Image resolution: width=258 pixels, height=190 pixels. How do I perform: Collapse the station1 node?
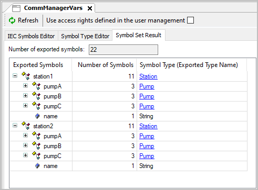tap(15, 76)
